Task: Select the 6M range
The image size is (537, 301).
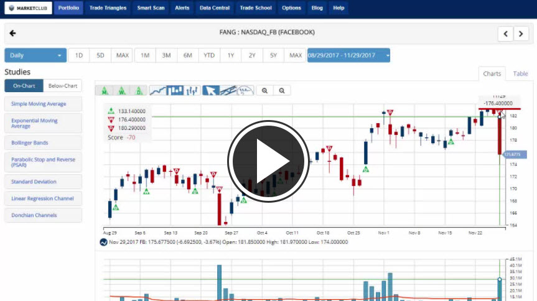Action: [188, 55]
